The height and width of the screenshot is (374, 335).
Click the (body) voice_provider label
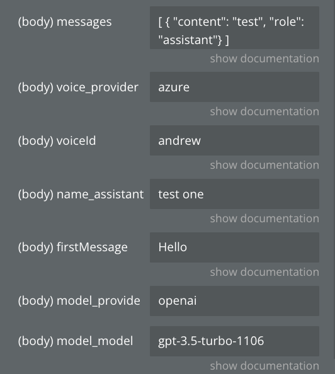(x=78, y=88)
